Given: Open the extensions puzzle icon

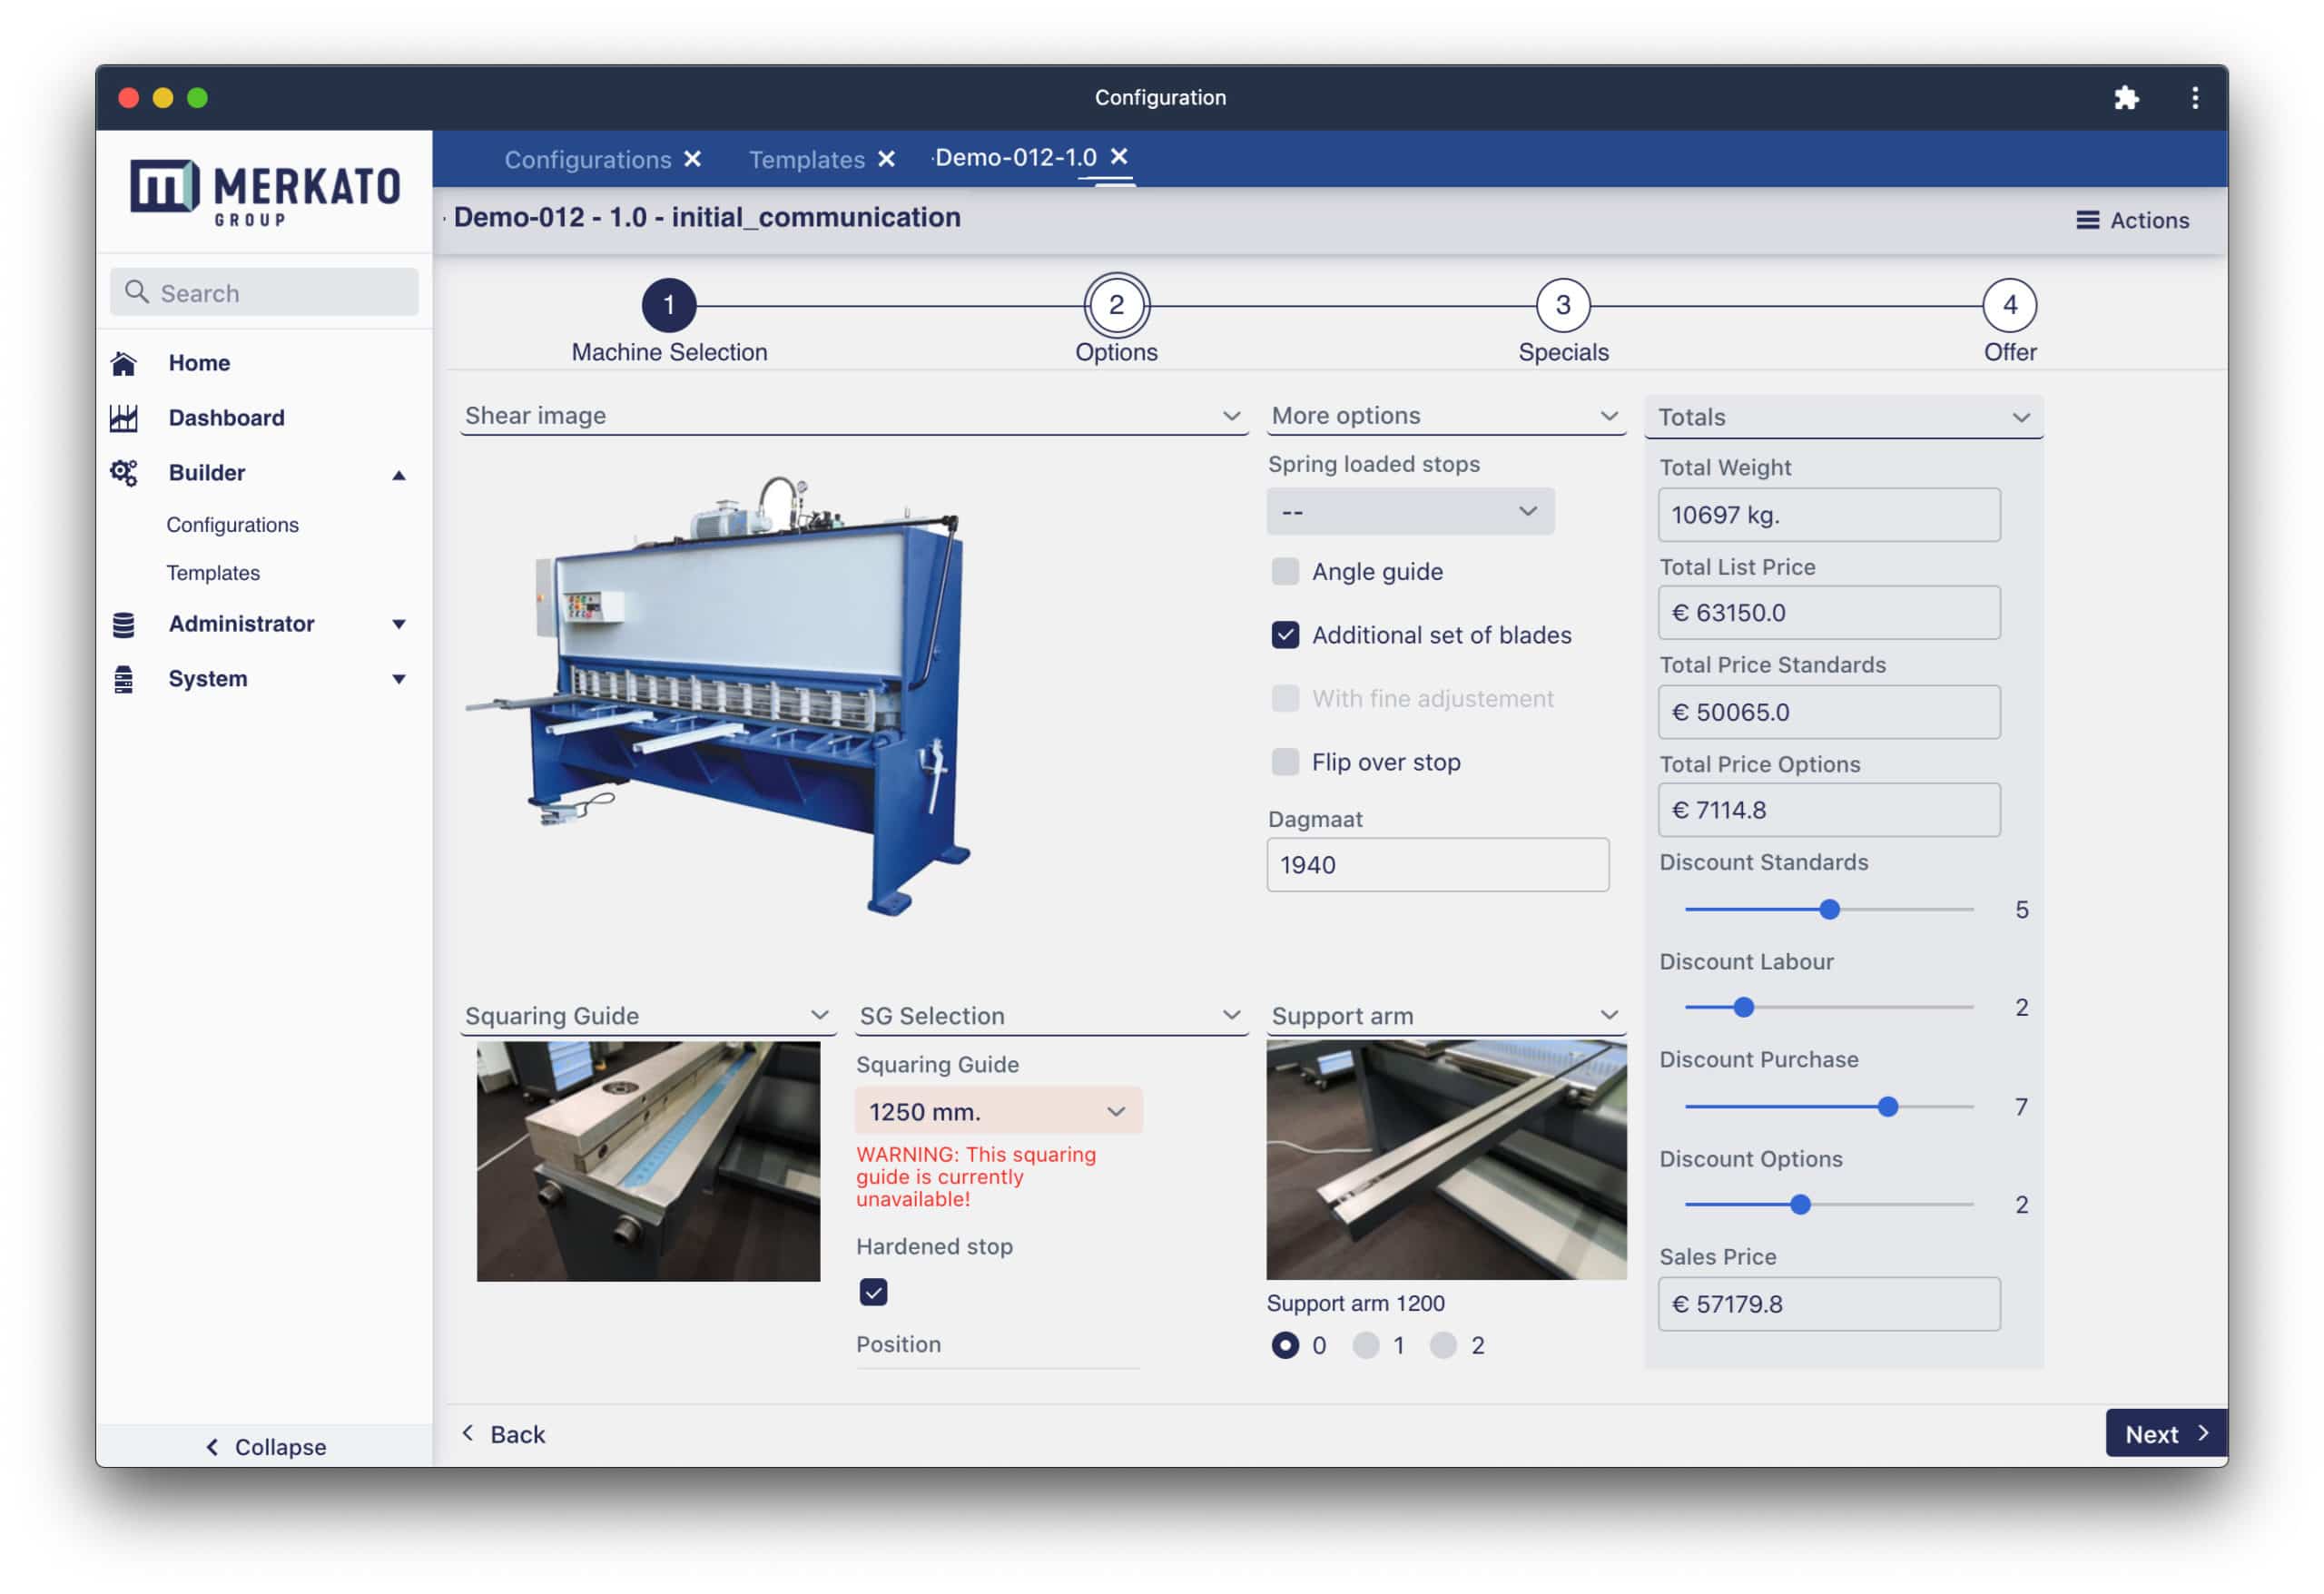Looking at the screenshot, I should point(2125,97).
